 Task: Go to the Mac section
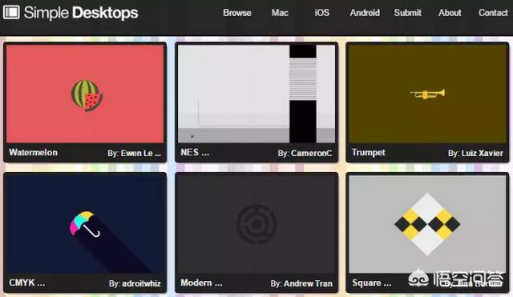[280, 13]
